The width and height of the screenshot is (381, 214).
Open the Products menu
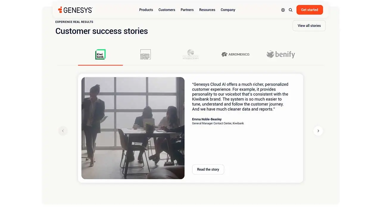coord(146,10)
